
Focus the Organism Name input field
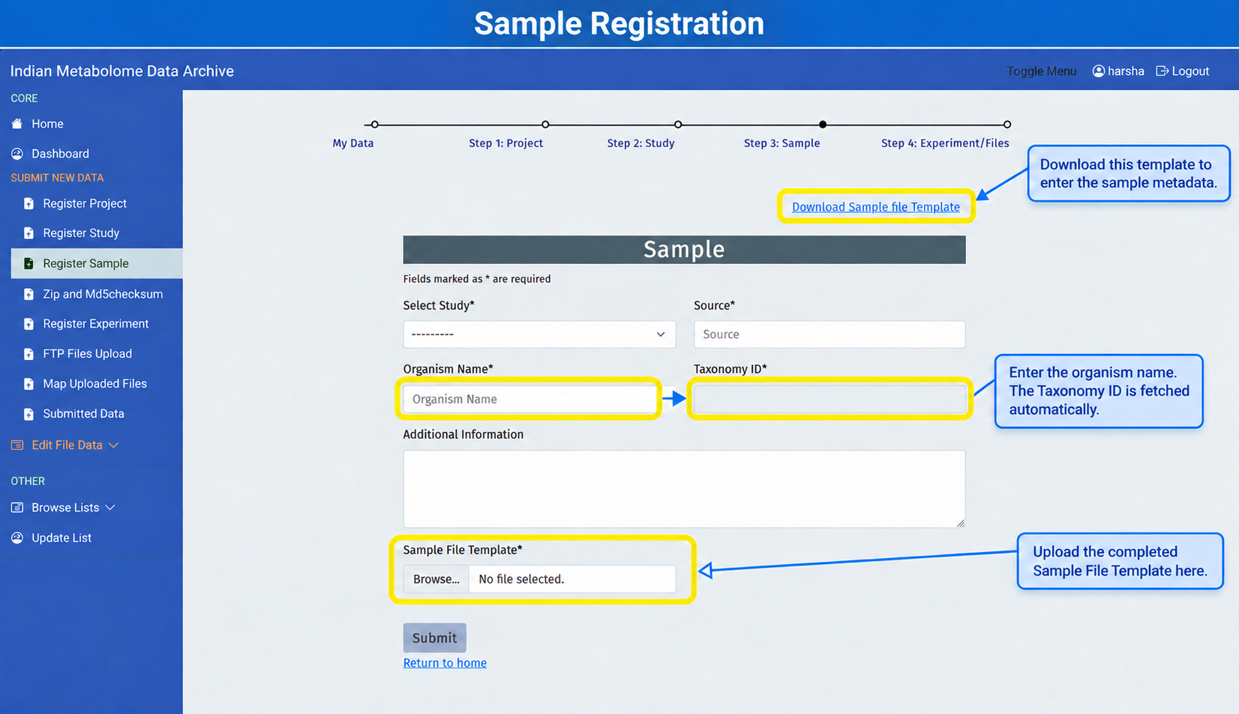(x=529, y=399)
